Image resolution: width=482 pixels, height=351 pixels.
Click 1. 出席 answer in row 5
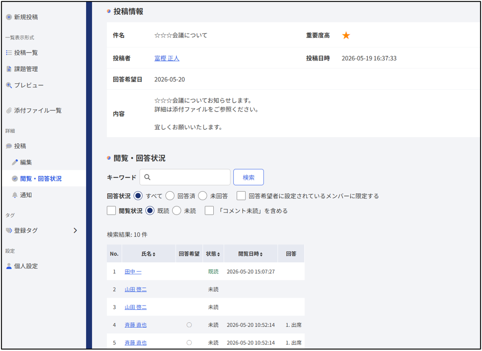(x=293, y=343)
